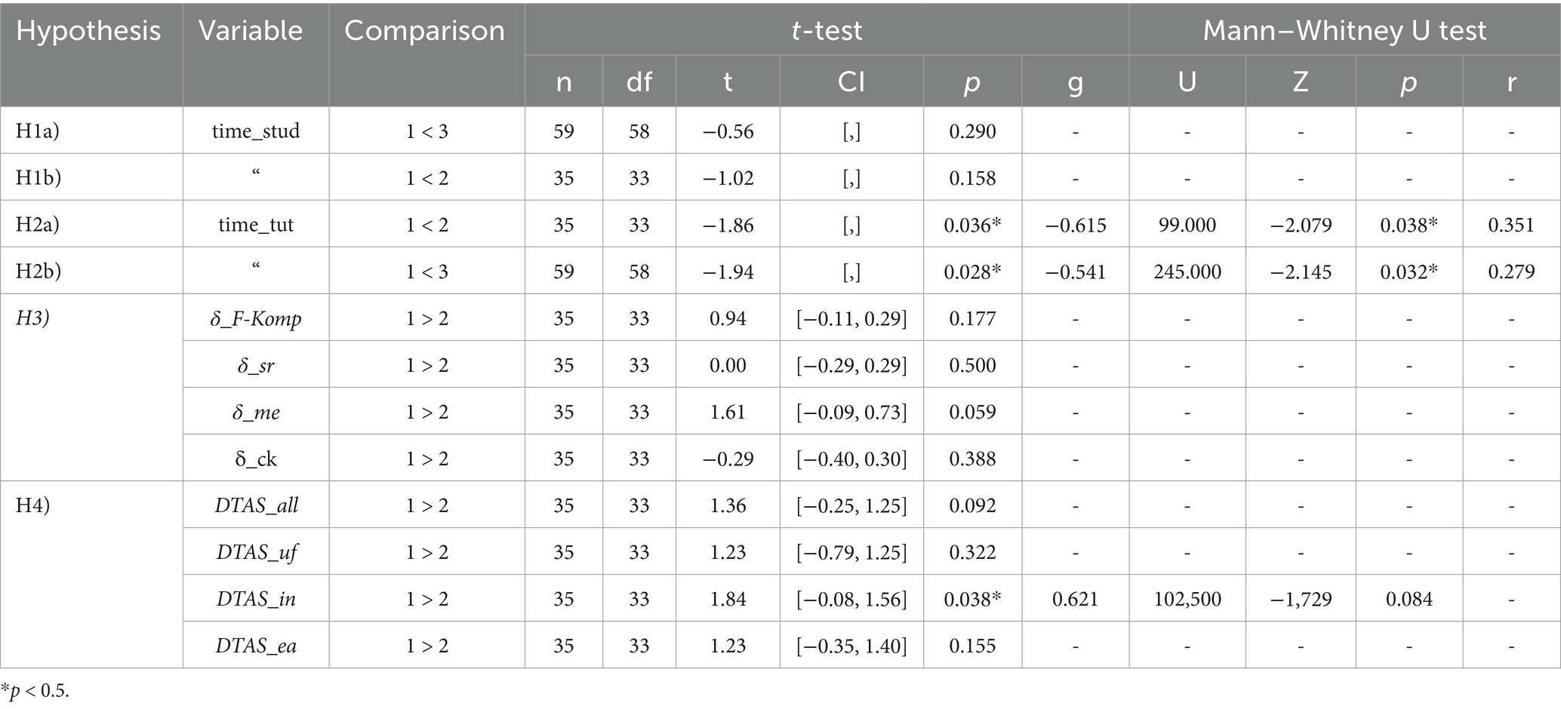Click the confidence interval [−0.09, 0.73]
Screen dimensions: 1561x709
click(851, 412)
